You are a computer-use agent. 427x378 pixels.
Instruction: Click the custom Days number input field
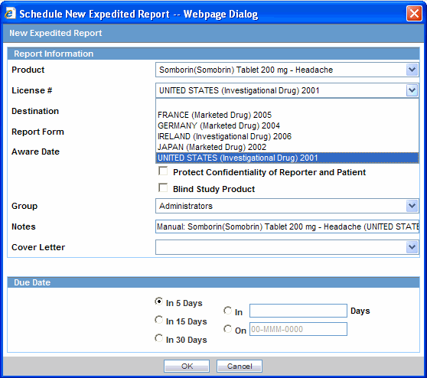point(298,311)
